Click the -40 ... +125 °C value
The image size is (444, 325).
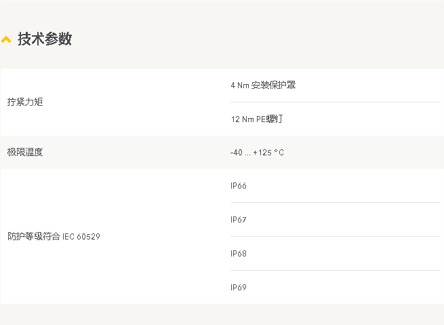pyautogui.click(x=257, y=153)
